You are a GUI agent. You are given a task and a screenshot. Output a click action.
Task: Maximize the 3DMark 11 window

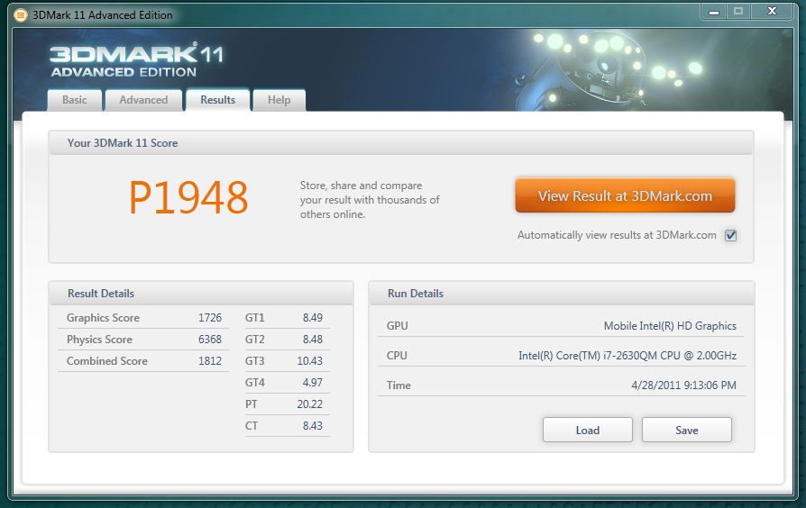point(738,12)
